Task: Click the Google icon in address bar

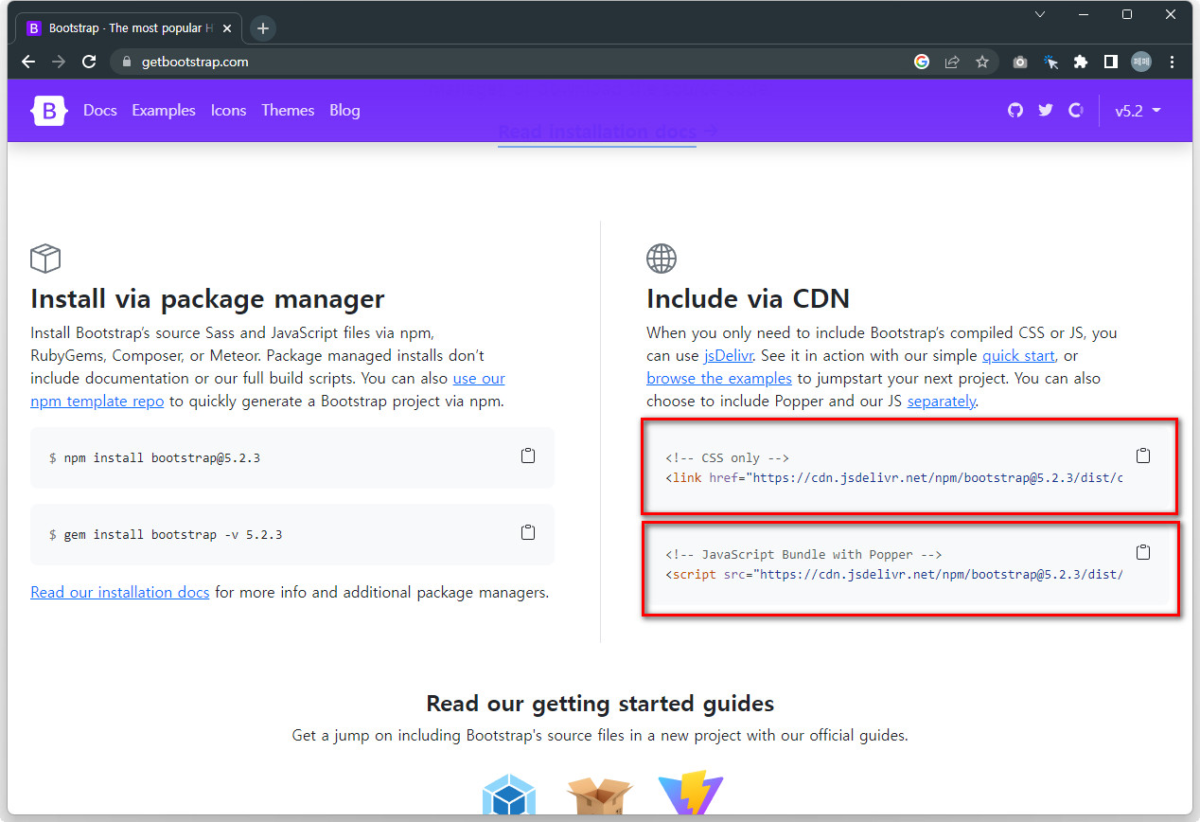Action: pos(922,62)
